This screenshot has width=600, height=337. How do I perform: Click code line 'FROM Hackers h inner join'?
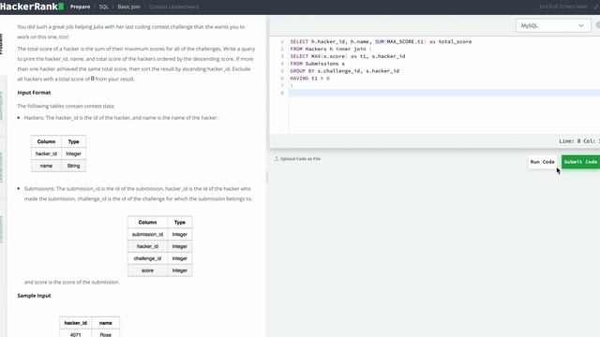pos(331,49)
